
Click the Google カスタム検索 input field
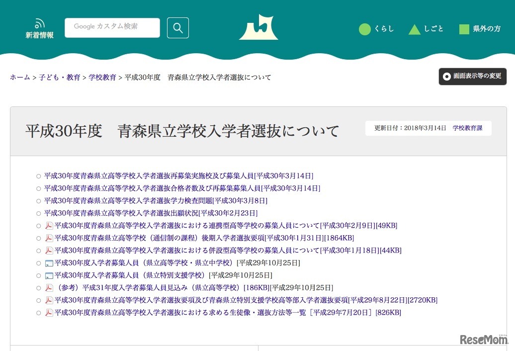tap(112, 27)
